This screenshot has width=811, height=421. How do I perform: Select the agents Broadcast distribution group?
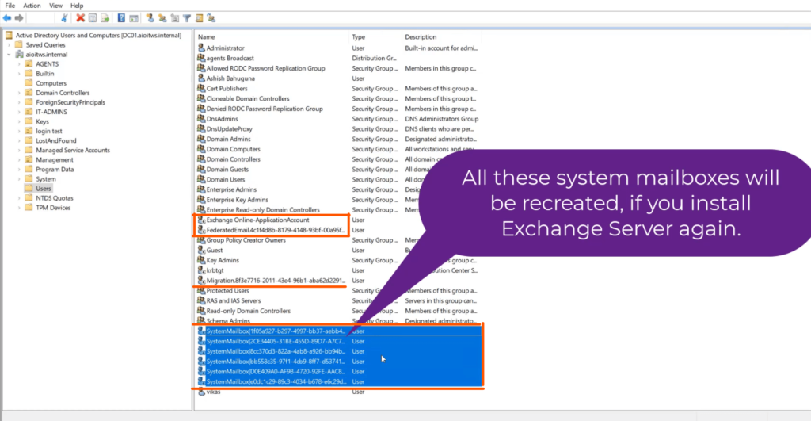pos(230,58)
